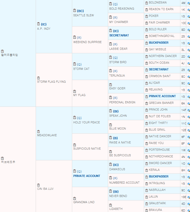Open the PERSONAL ENSIGN link
The width and height of the screenshot is (190, 212).
[x=122, y=102]
